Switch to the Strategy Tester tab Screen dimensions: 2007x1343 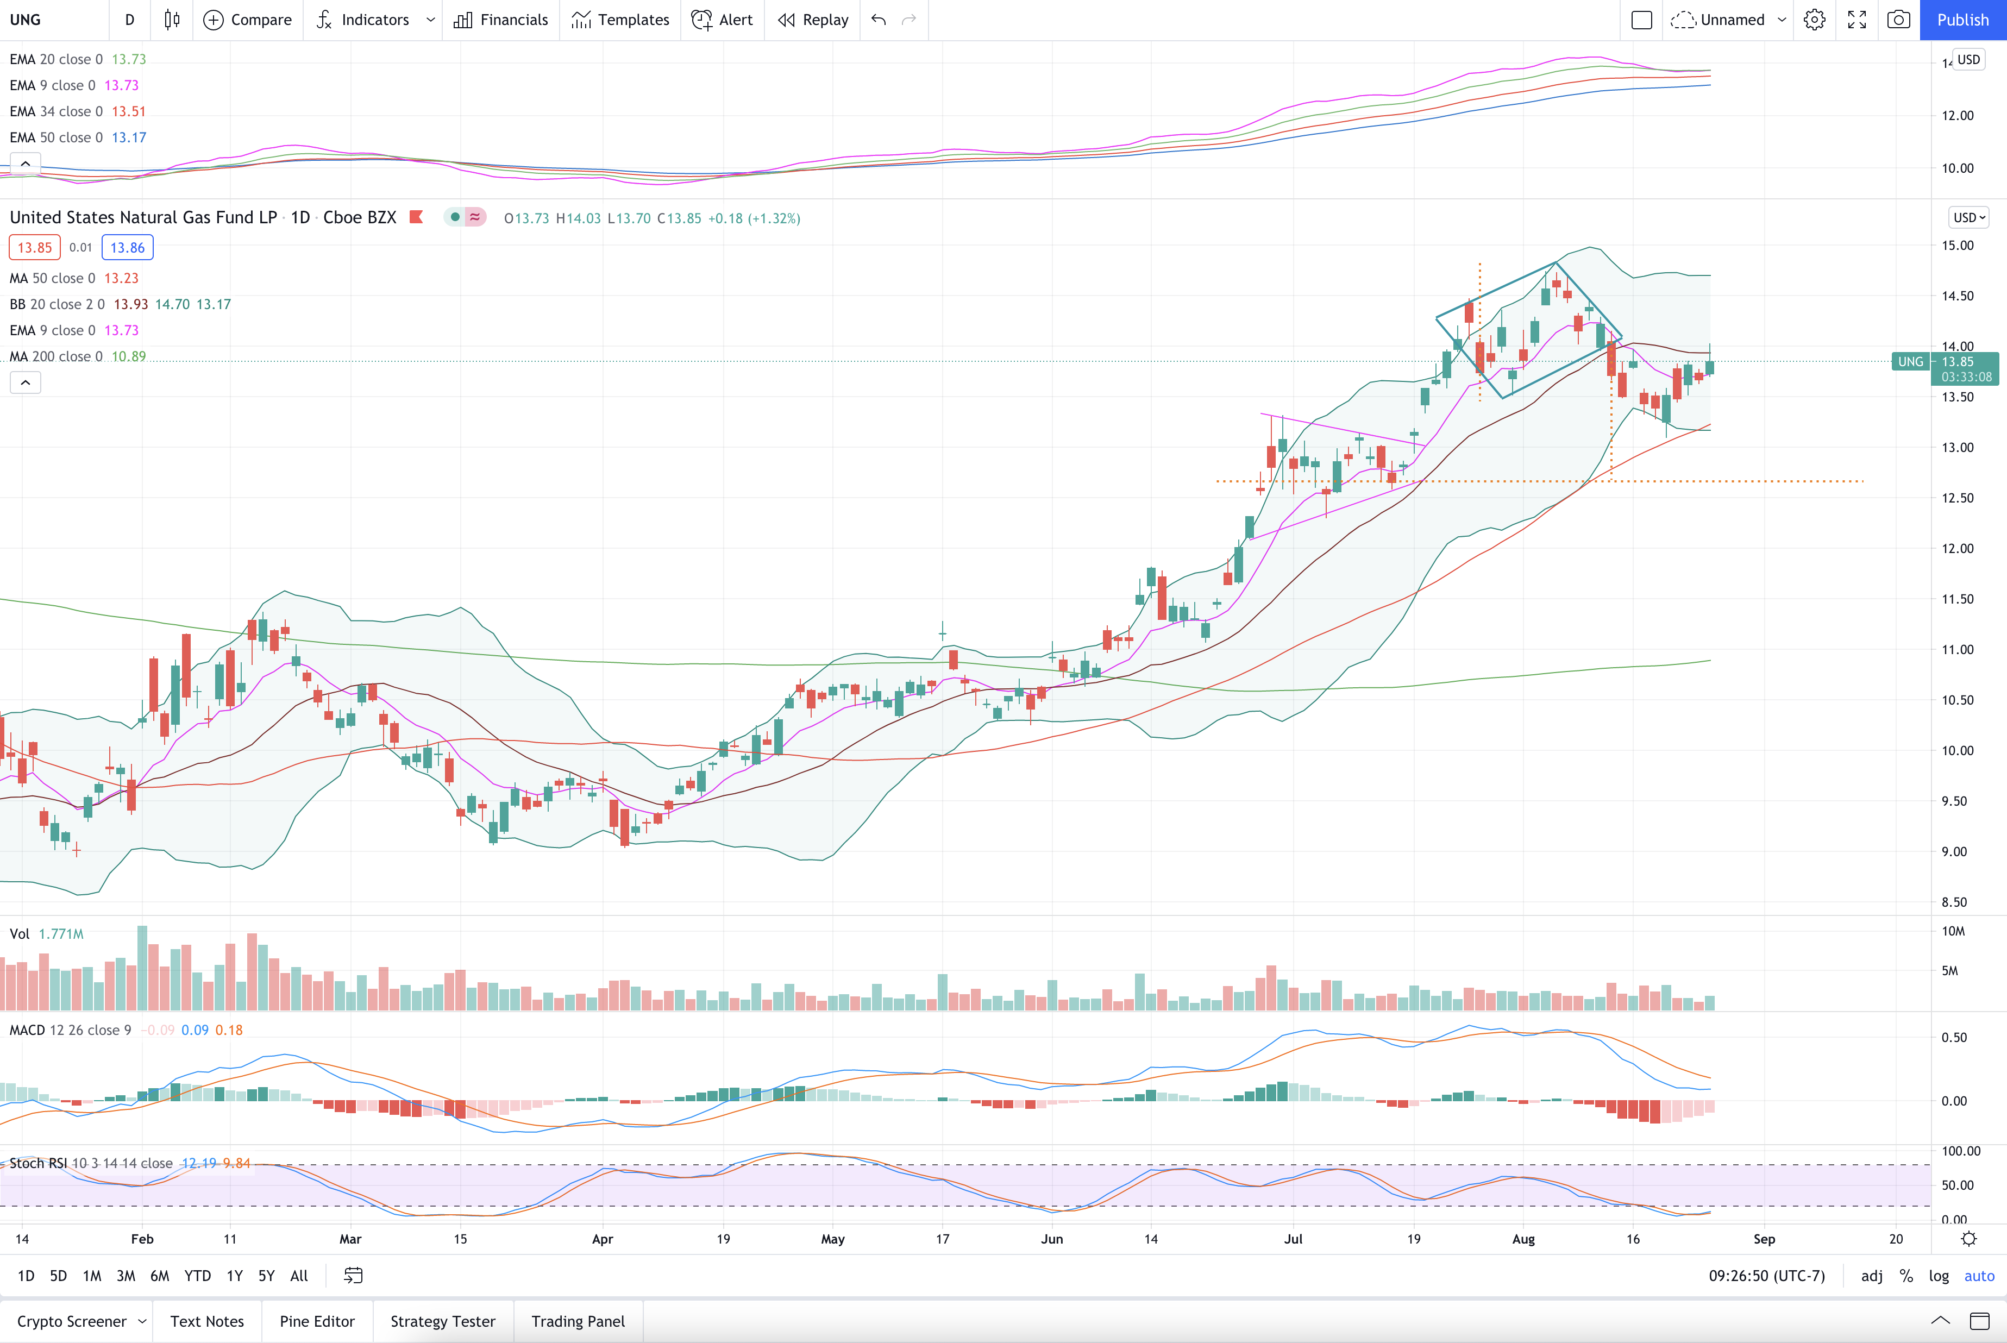coord(443,1322)
